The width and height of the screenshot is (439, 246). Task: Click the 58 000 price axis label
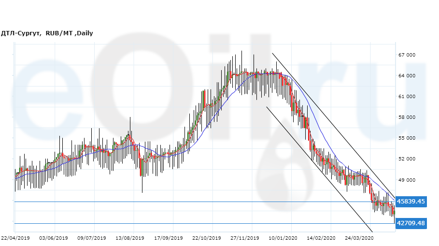407,117
